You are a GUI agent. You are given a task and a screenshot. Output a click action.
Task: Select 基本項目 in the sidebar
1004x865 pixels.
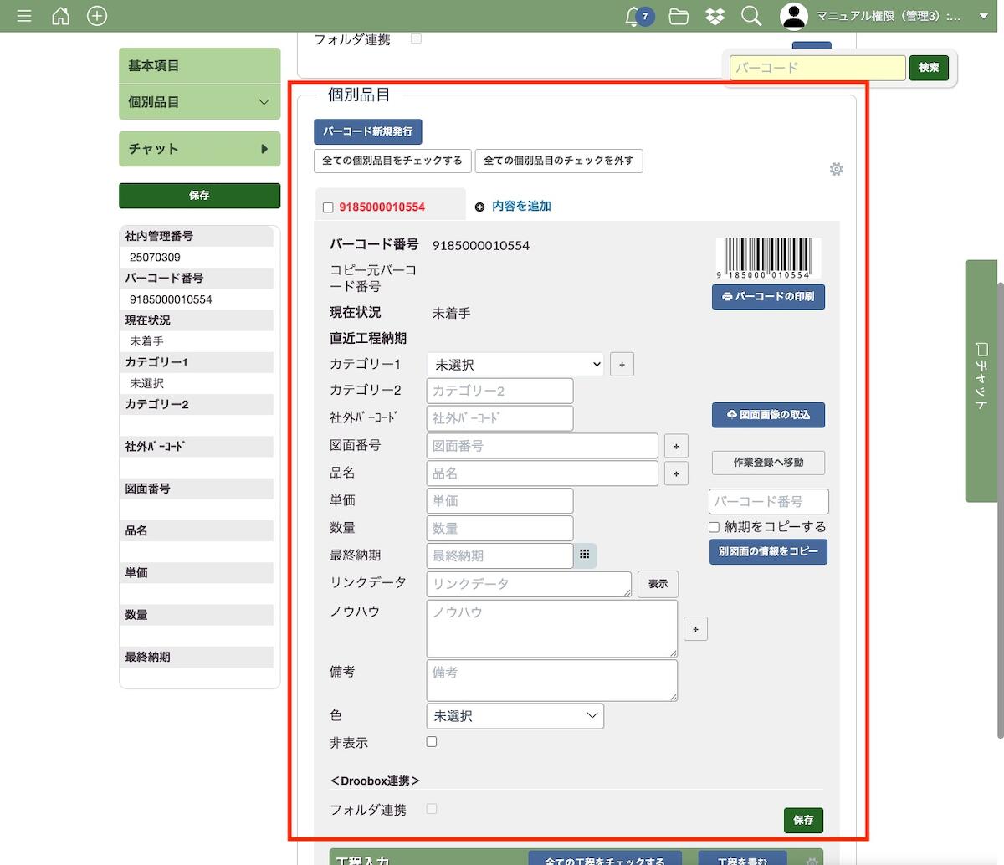(199, 65)
